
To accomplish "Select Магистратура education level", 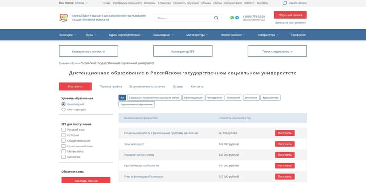I will pos(63,110).
